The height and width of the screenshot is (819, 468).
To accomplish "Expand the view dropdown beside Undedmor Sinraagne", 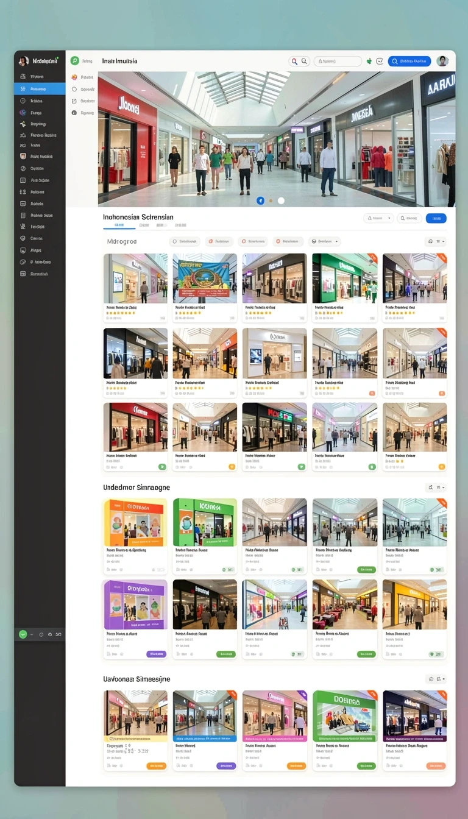I will tap(436, 487).
